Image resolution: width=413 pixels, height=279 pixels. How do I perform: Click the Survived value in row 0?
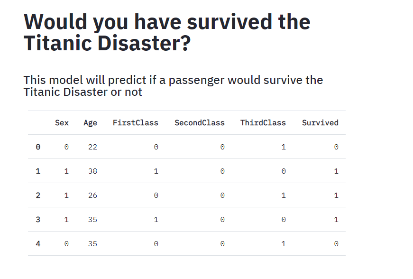coord(336,147)
